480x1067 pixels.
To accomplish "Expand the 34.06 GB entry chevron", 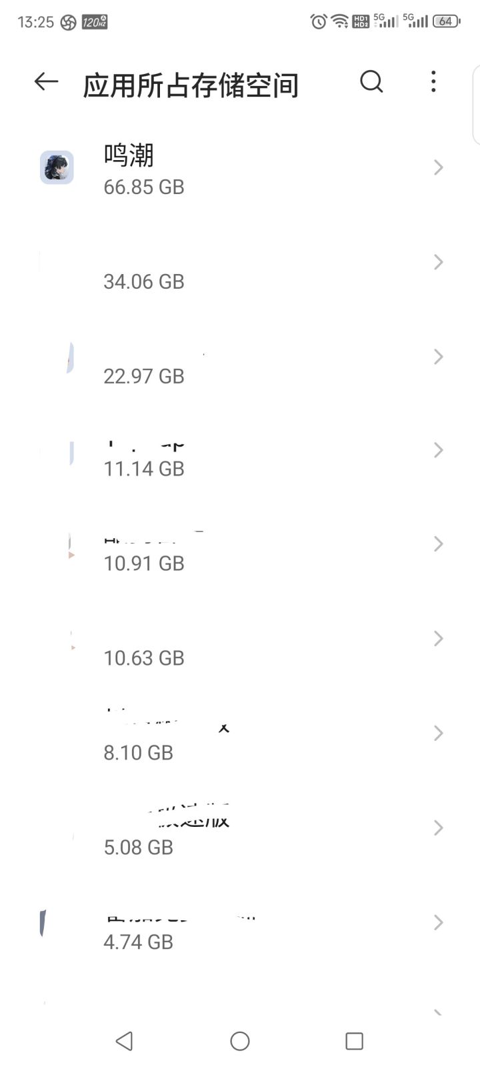I will (x=438, y=262).
